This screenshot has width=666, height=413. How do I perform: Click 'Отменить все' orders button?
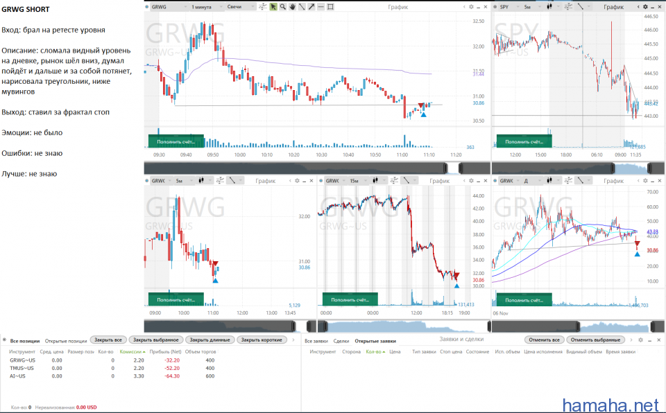tap(544, 340)
